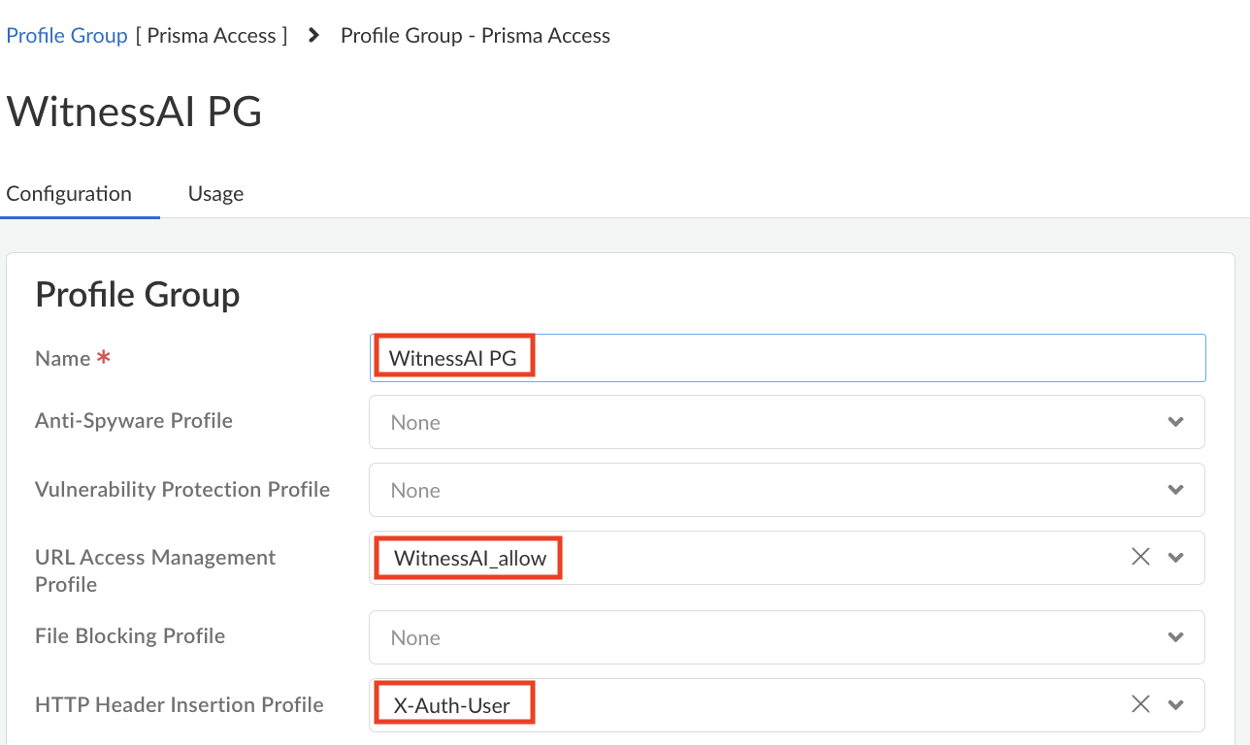Expand the Anti-Spyware Profile dropdown arrow
The height and width of the screenshot is (745, 1250).
click(1175, 422)
